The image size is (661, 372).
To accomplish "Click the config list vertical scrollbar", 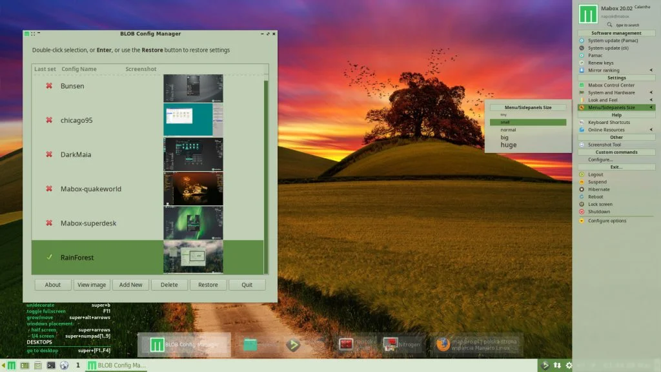I will (x=266, y=177).
